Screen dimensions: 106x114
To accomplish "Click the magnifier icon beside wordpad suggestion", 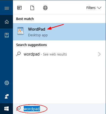I will click(18, 54).
